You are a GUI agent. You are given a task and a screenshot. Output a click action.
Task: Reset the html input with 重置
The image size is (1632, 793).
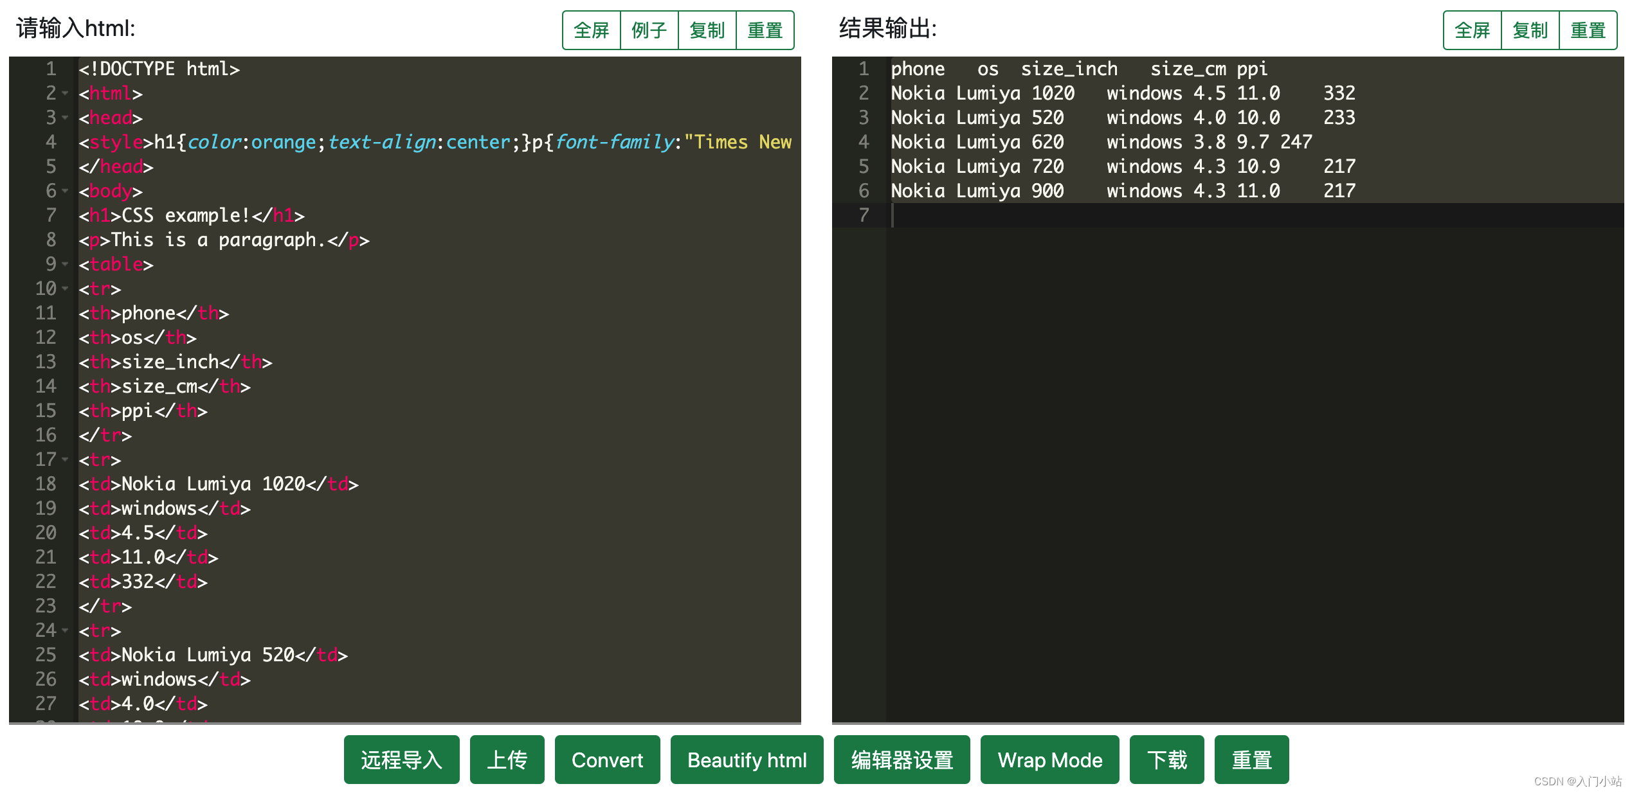765,30
